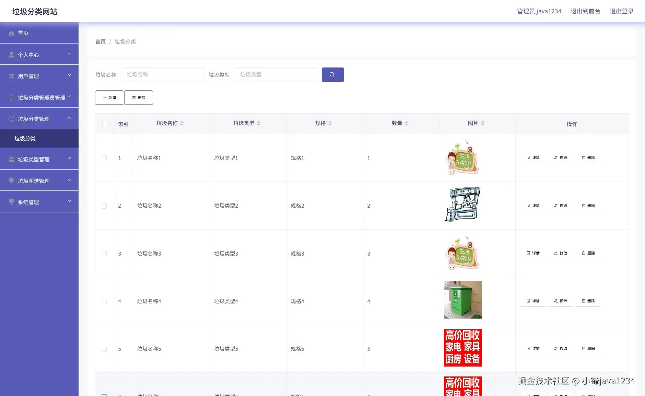645x396 pixels.
Task: Click the 新增 add button
Action: pos(109,98)
